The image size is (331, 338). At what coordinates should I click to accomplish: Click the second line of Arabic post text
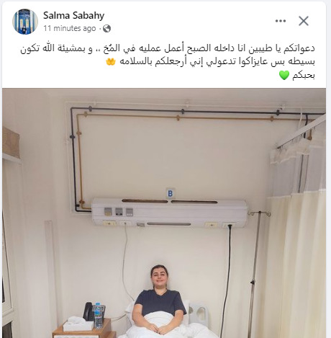(x=210, y=62)
